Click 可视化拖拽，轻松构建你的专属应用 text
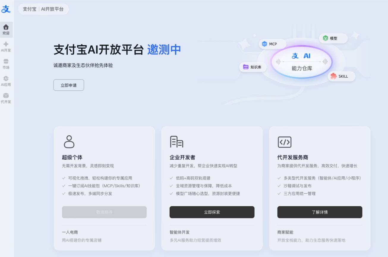 coord(100,178)
